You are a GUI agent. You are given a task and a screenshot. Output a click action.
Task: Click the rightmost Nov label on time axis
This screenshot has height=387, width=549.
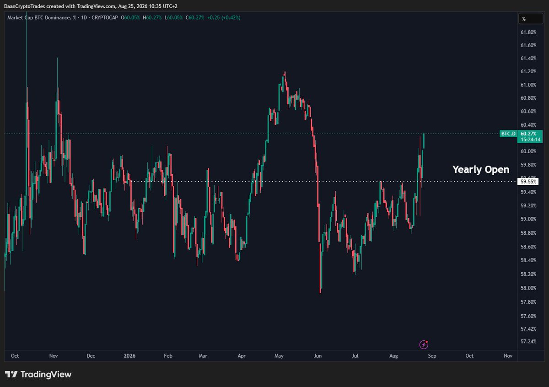point(508,355)
